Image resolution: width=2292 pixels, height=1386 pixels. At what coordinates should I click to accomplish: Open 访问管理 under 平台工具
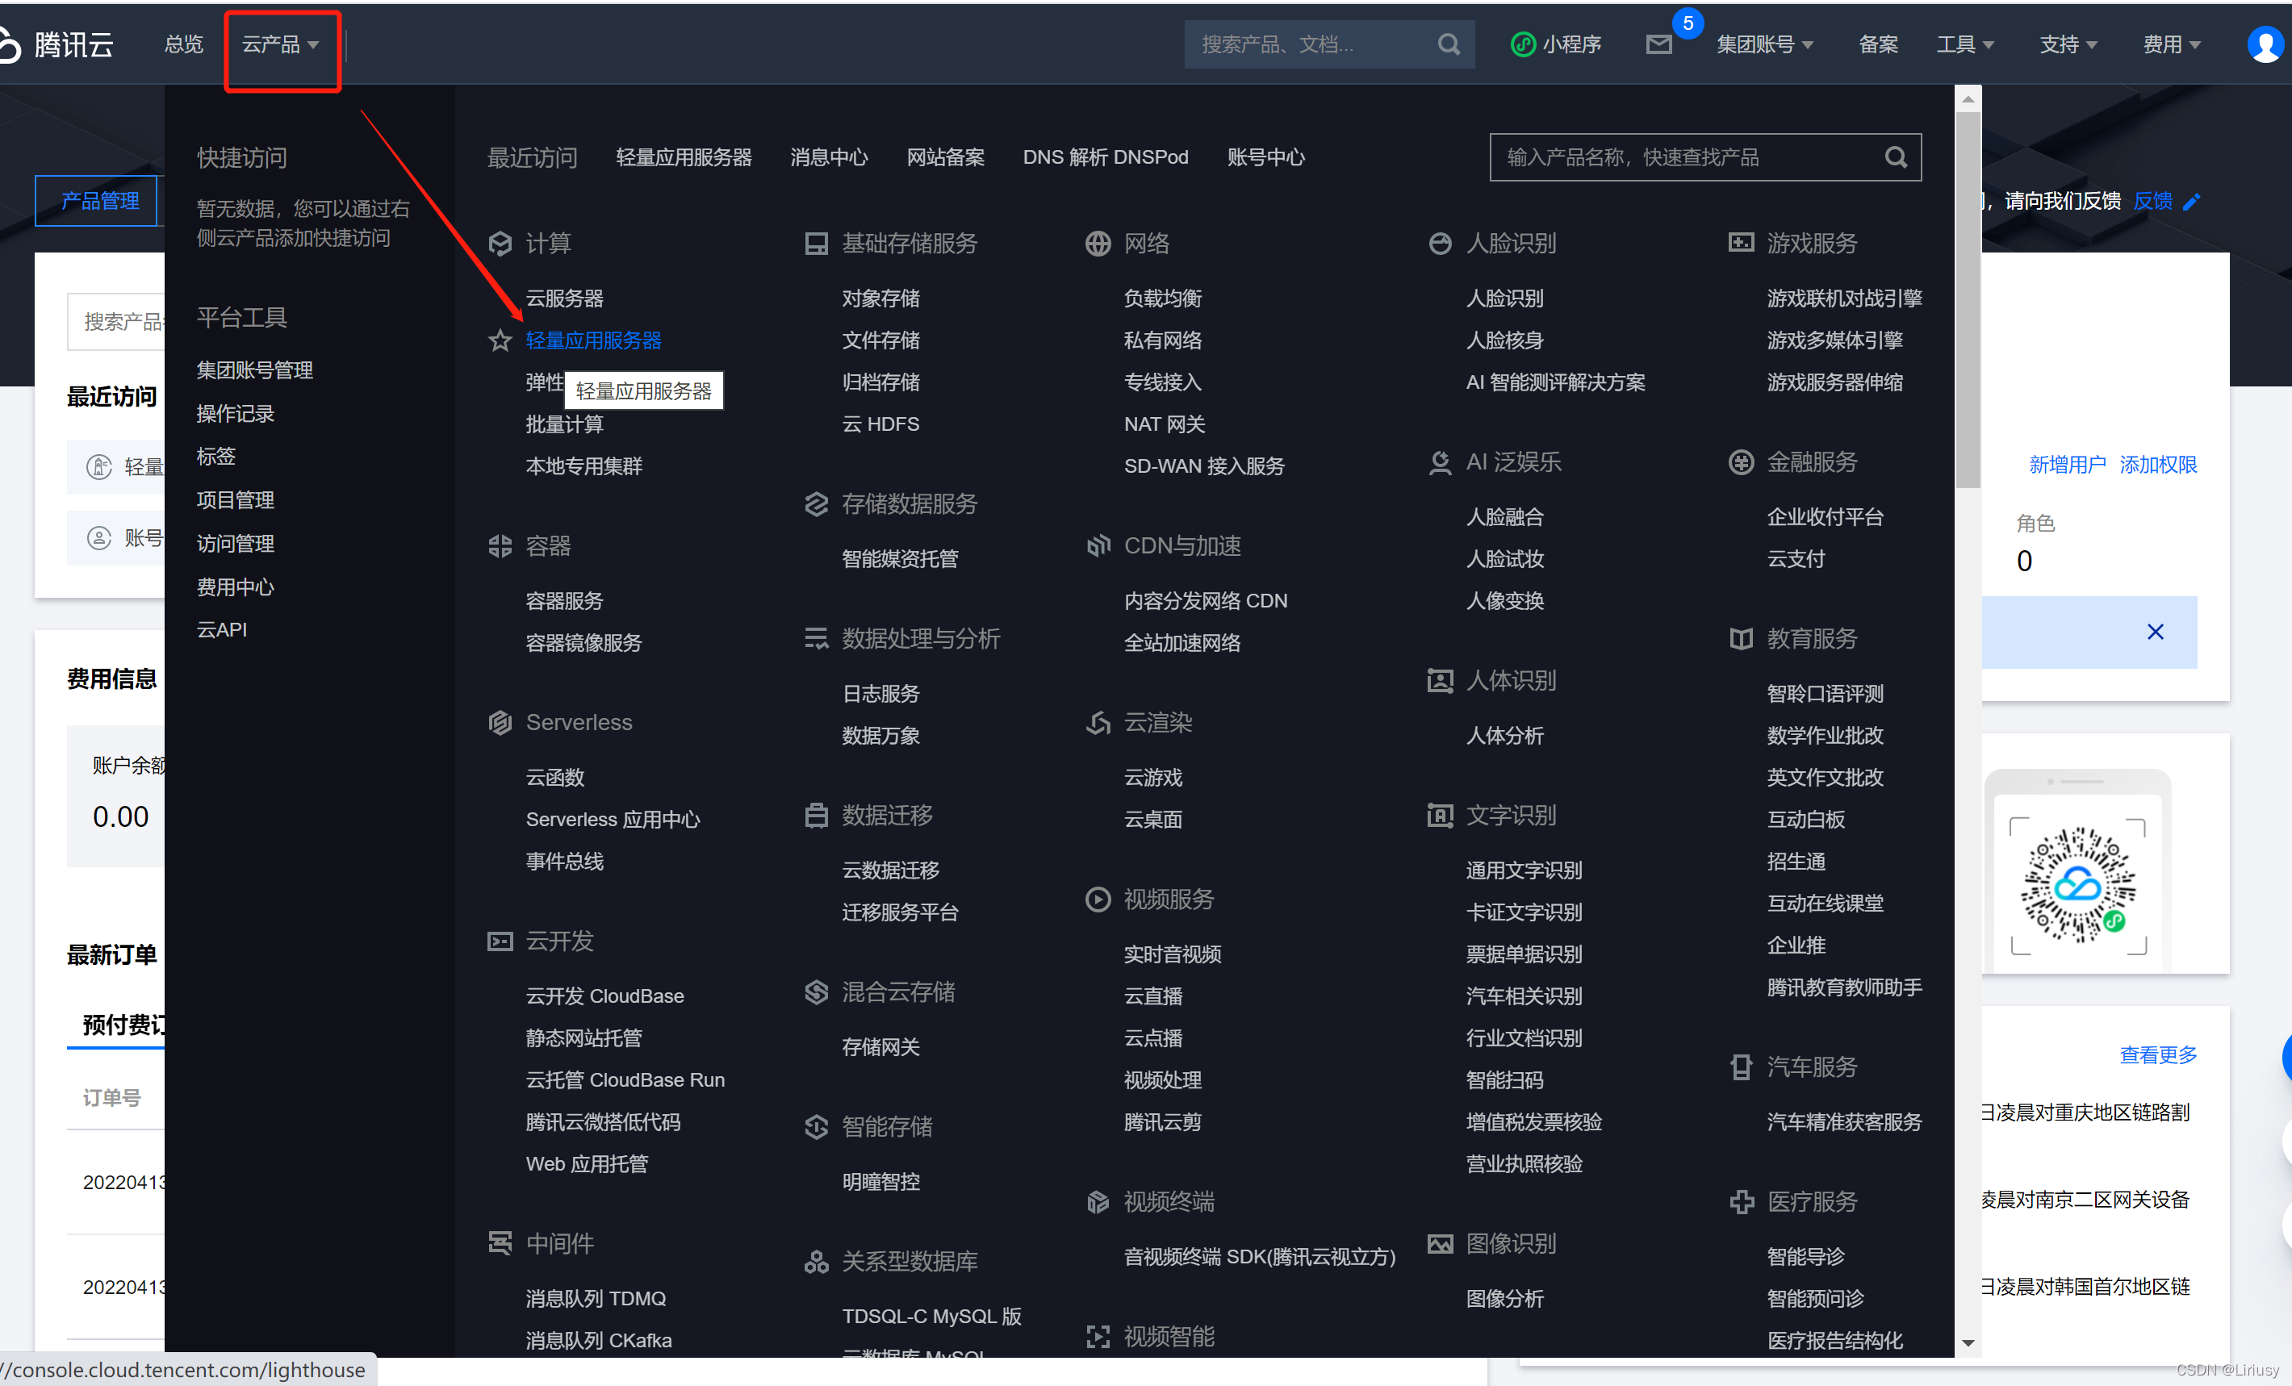pos(234,544)
